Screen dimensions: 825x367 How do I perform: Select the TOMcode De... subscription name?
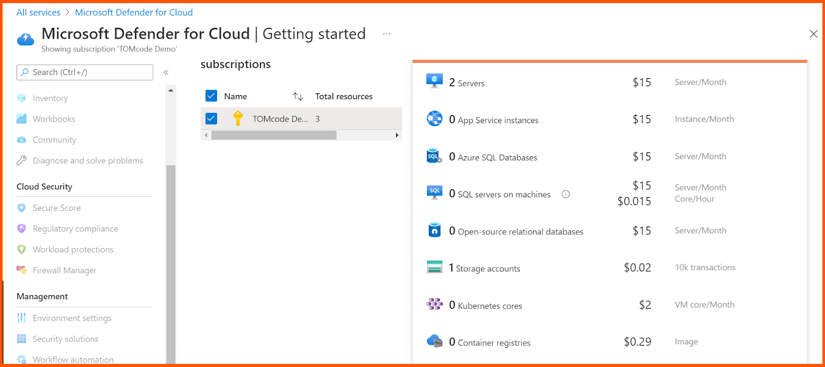pyautogui.click(x=280, y=119)
